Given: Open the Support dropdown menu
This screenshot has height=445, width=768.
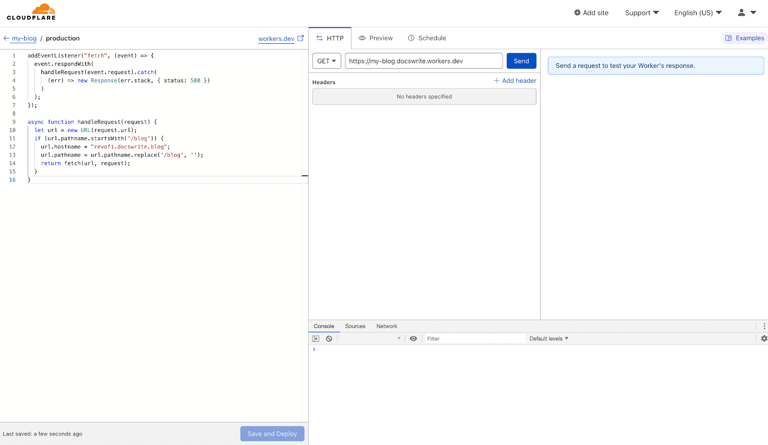Looking at the screenshot, I should 642,13.
